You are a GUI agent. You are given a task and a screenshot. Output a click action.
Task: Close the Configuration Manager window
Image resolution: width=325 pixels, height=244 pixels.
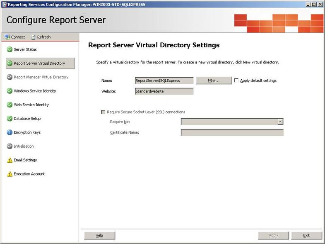pos(320,5)
